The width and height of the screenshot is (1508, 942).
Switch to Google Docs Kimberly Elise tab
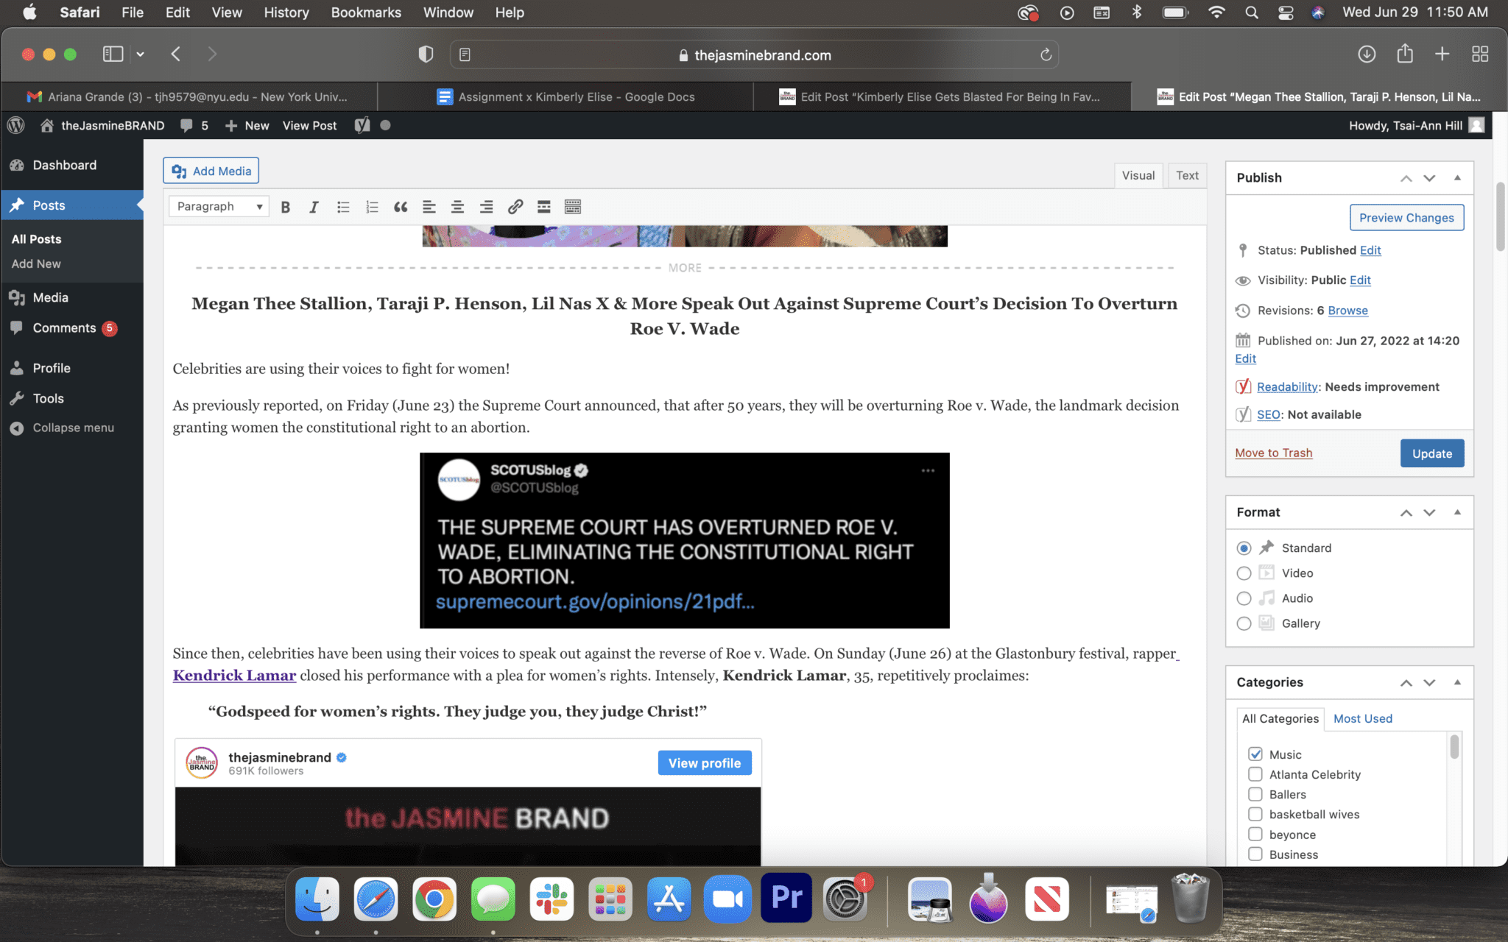(x=565, y=97)
